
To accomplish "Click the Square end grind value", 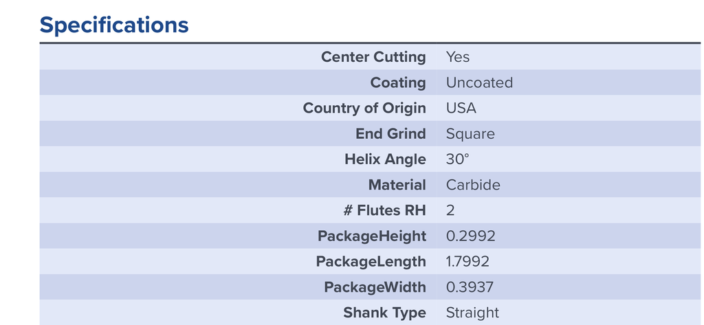I will (x=470, y=134).
